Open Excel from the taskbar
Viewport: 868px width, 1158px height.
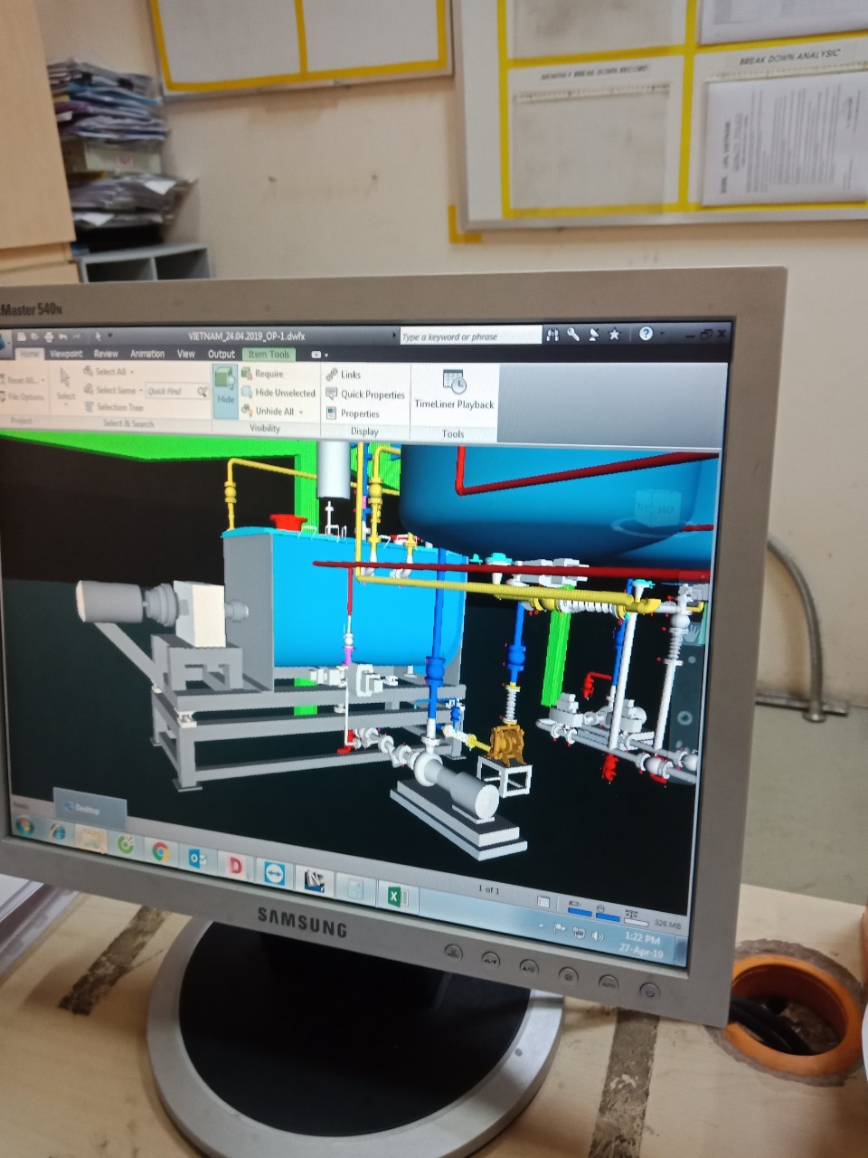pyautogui.click(x=396, y=896)
